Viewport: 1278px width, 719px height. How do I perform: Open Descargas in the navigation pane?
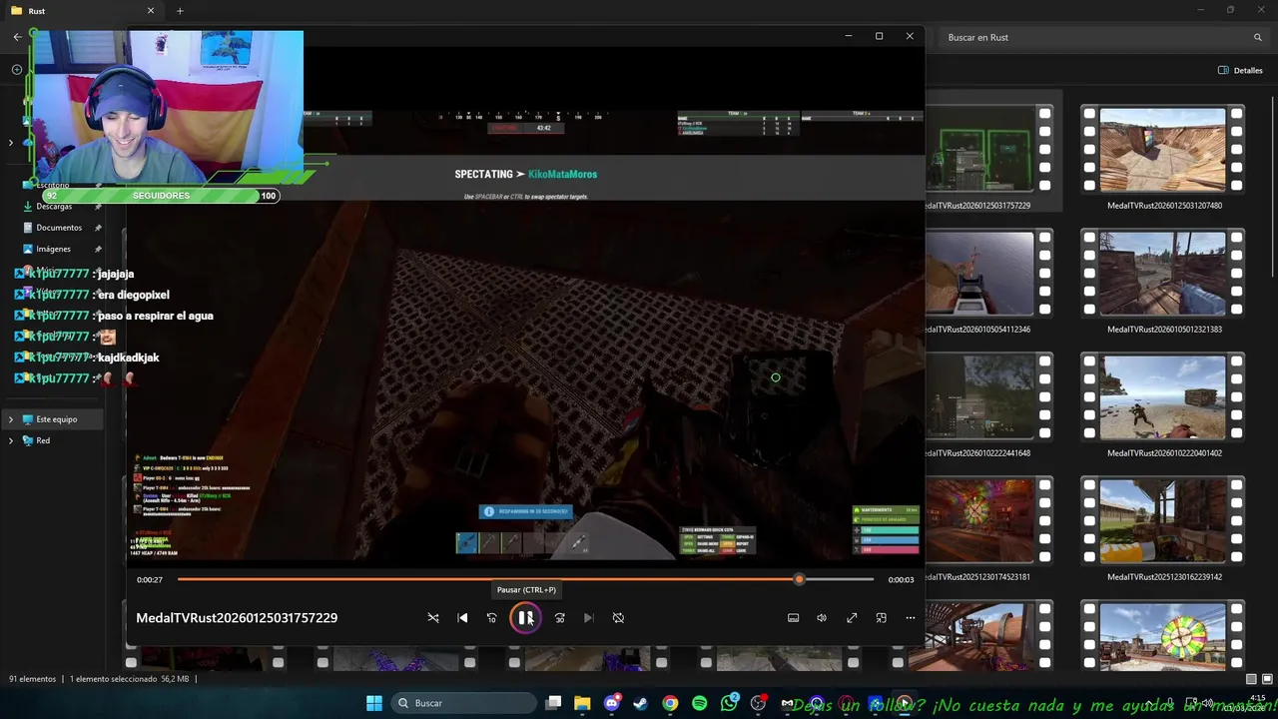54,207
